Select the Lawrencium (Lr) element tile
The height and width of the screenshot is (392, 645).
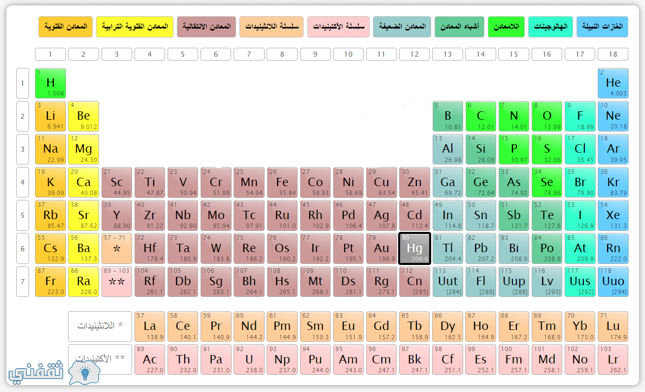click(613, 359)
